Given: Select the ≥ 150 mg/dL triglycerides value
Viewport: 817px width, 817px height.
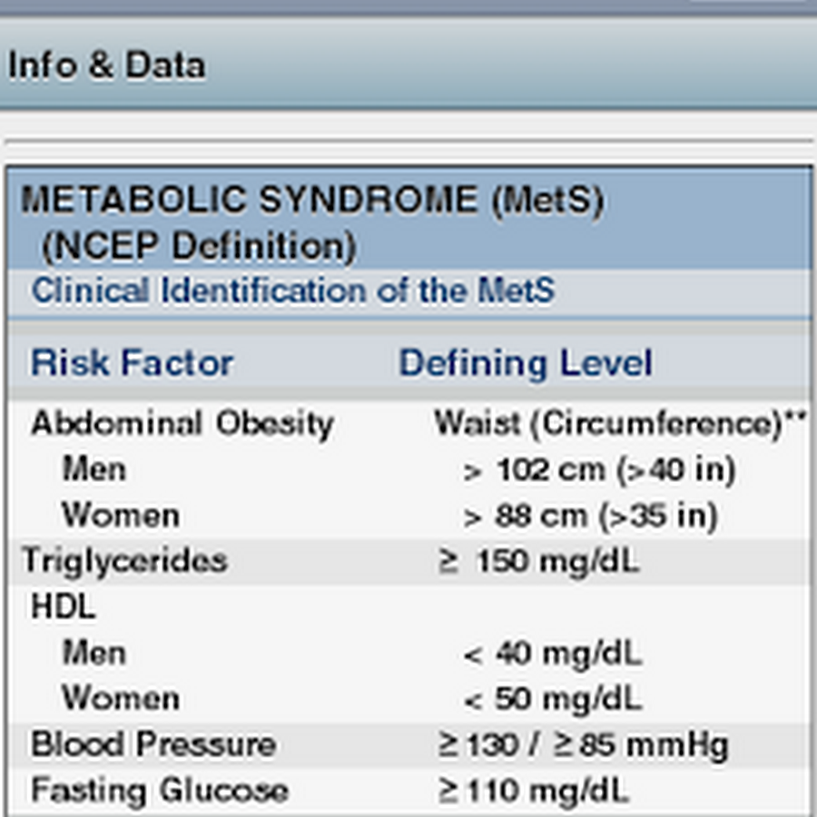Looking at the screenshot, I should pos(539,561).
